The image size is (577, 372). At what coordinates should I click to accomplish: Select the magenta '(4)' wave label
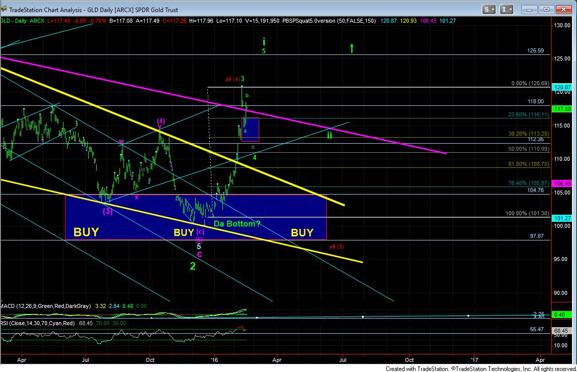coord(161,121)
